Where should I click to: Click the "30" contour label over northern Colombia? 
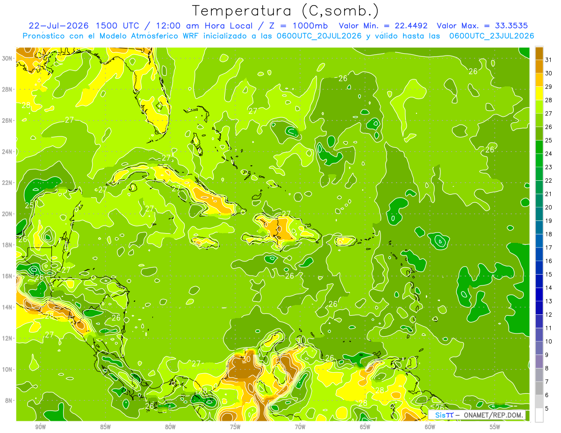pyautogui.click(x=246, y=360)
